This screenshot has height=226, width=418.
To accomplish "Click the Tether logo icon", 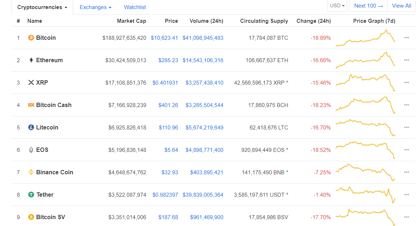I will (x=31, y=195).
